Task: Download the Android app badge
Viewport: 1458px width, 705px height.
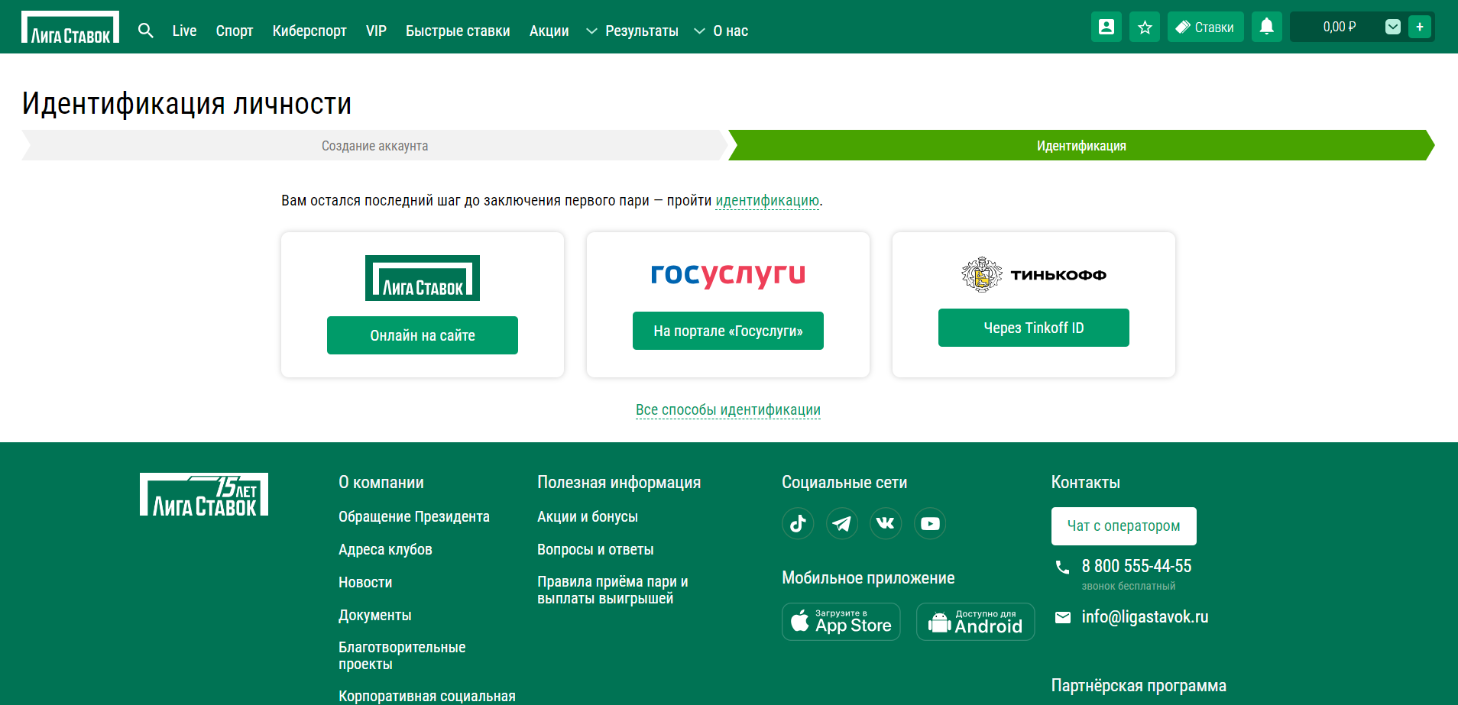Action: tap(976, 622)
